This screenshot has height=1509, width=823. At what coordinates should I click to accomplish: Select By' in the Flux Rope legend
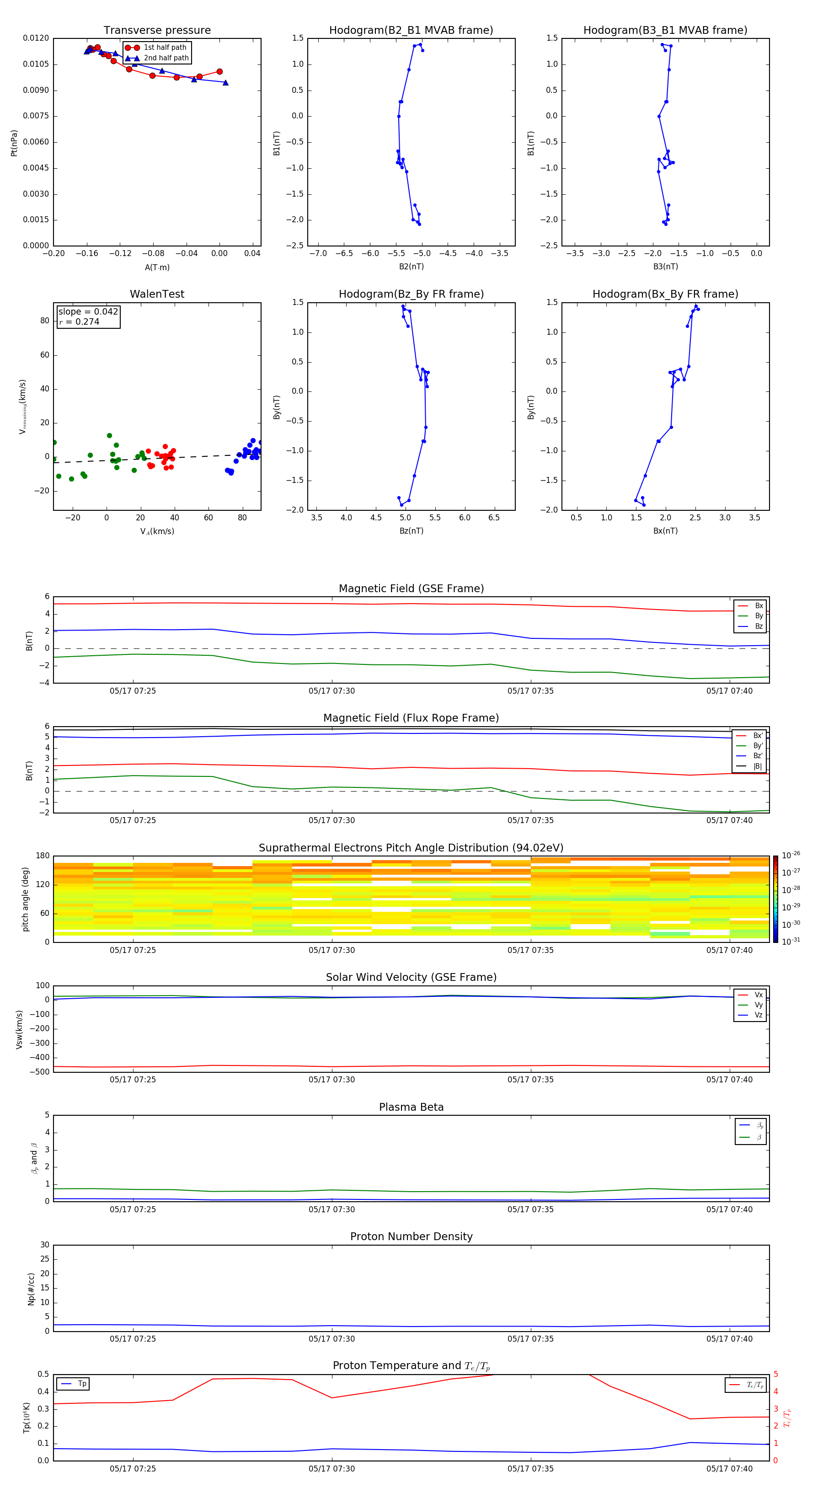click(750, 746)
